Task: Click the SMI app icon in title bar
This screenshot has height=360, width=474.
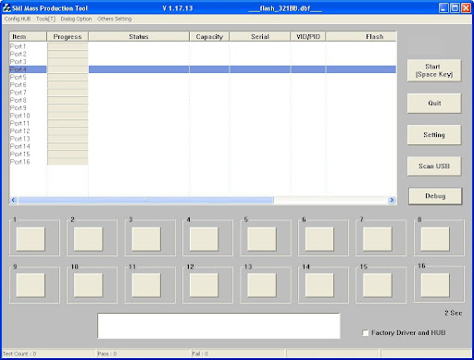Action: pyautogui.click(x=6, y=7)
